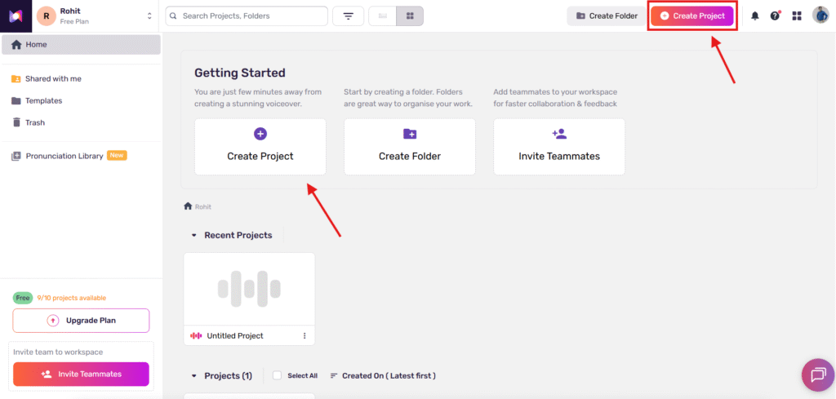
Task: Click 9/10 projects available text
Action: point(72,298)
